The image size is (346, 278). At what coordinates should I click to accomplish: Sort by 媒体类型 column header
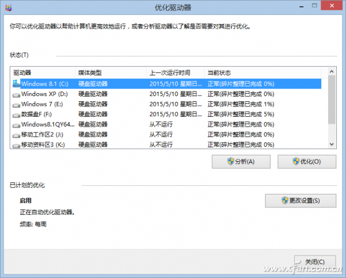pos(111,73)
